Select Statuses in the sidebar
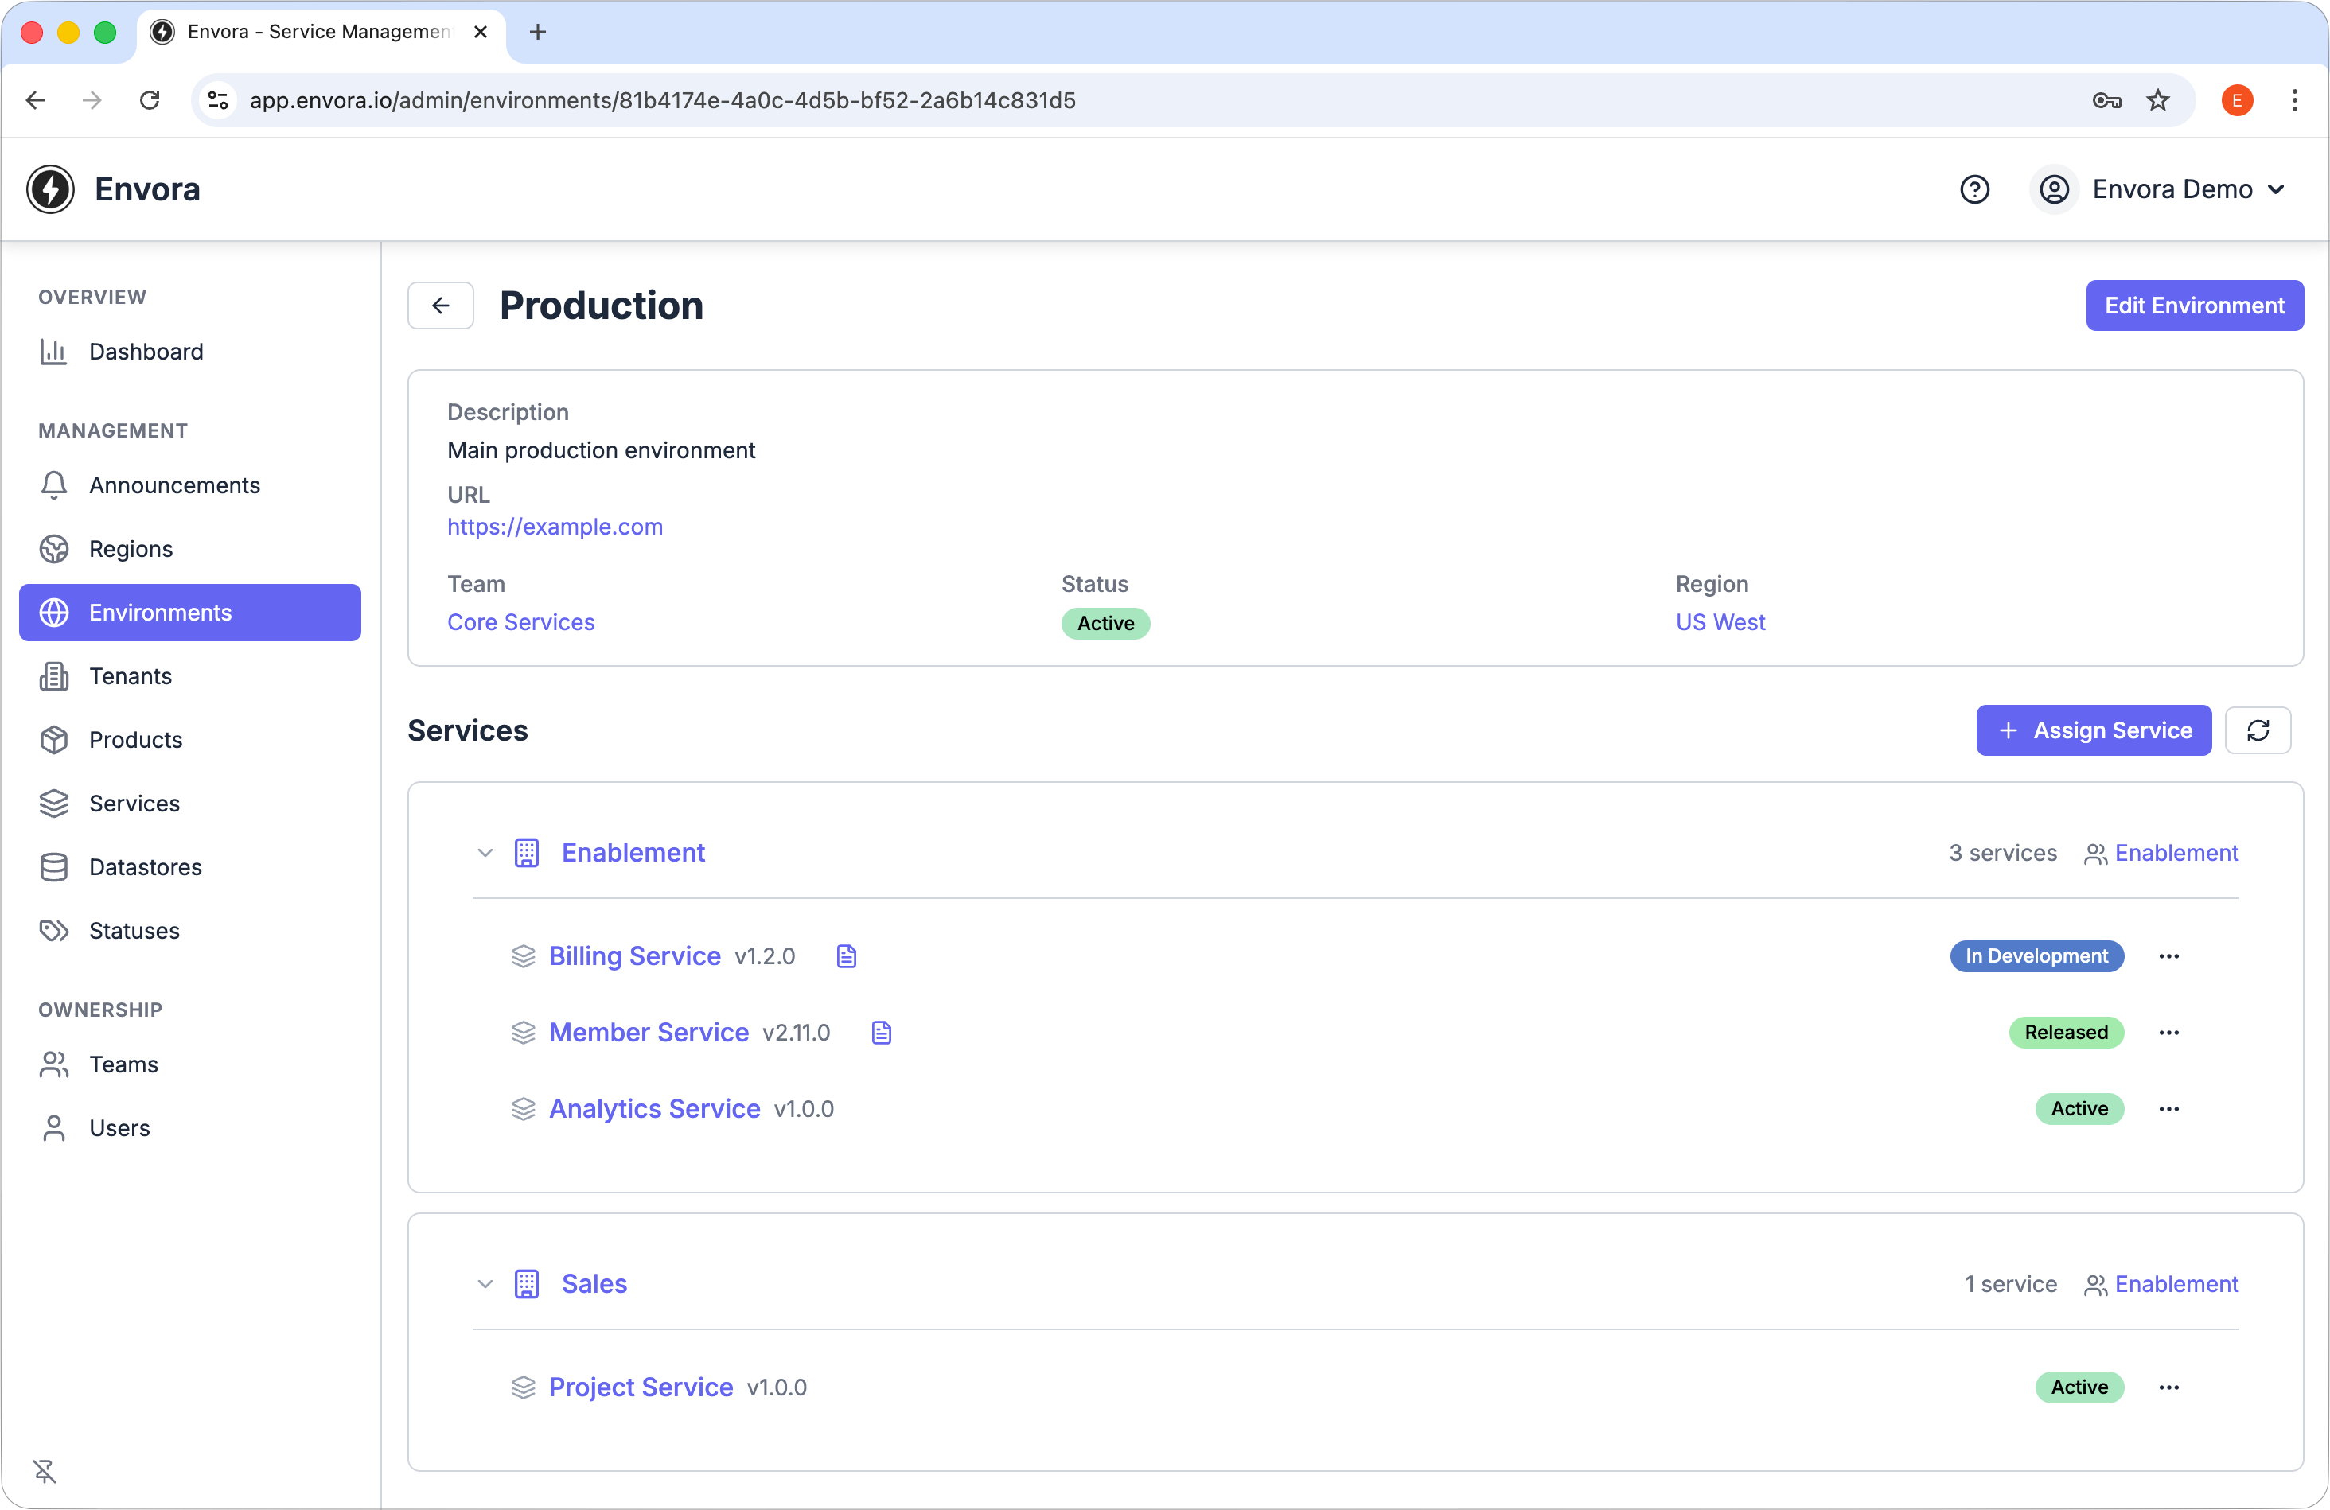Image resolution: width=2330 pixels, height=1510 pixels. coord(190,931)
